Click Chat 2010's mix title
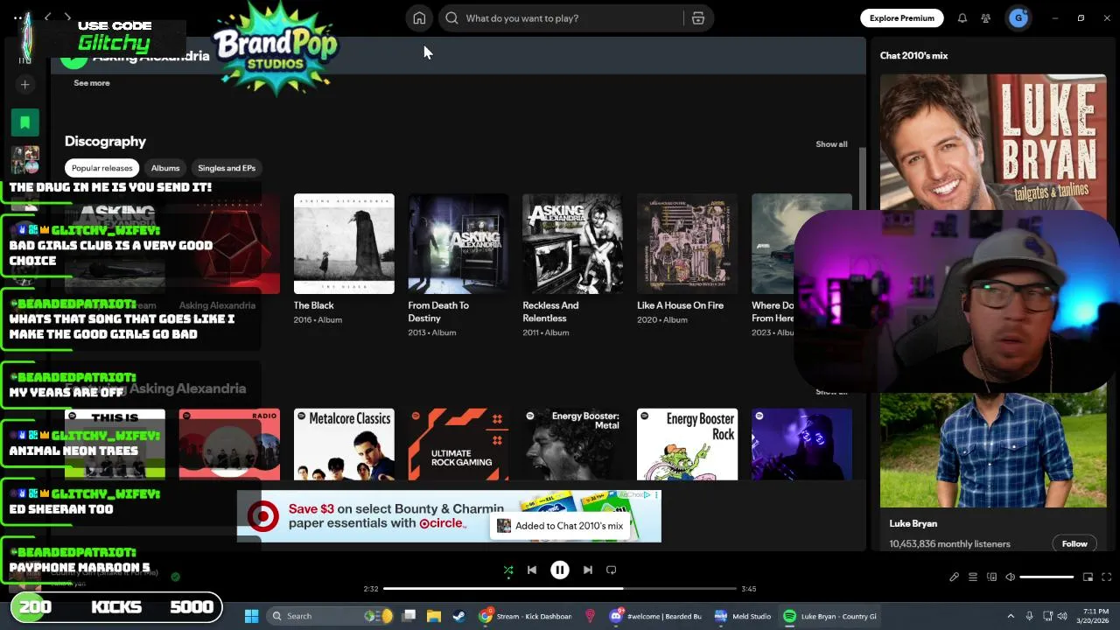Viewport: 1120px width, 630px height. click(913, 56)
